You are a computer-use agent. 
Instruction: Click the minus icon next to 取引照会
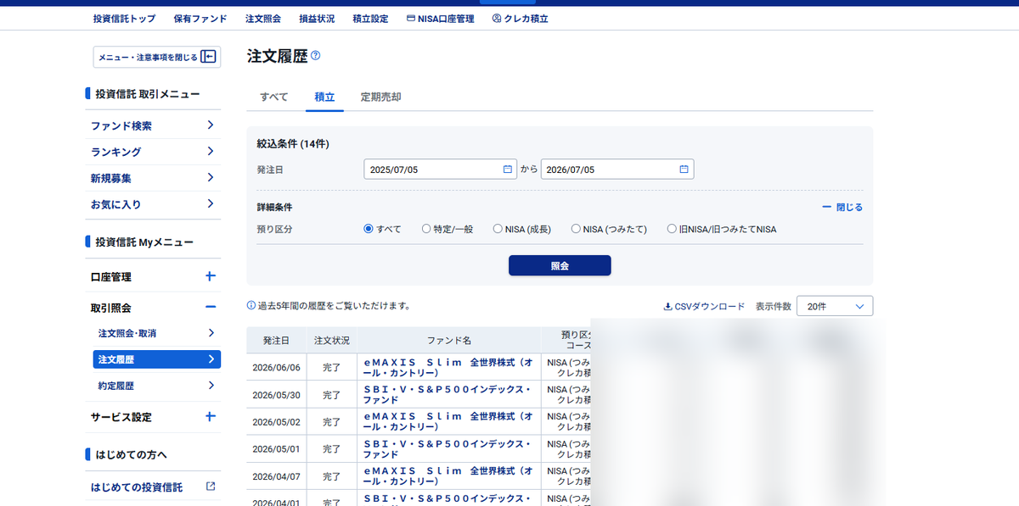(211, 307)
